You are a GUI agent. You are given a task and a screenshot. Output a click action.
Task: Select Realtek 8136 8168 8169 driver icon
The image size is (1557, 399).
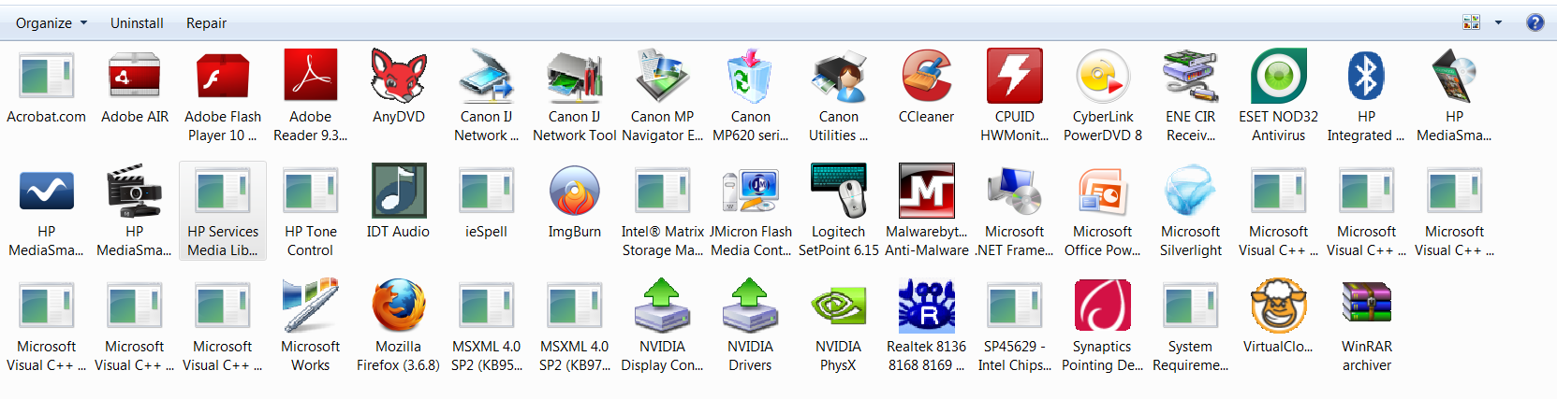click(926, 306)
